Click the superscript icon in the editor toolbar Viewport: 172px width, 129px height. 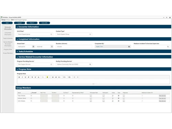pos(35,77)
